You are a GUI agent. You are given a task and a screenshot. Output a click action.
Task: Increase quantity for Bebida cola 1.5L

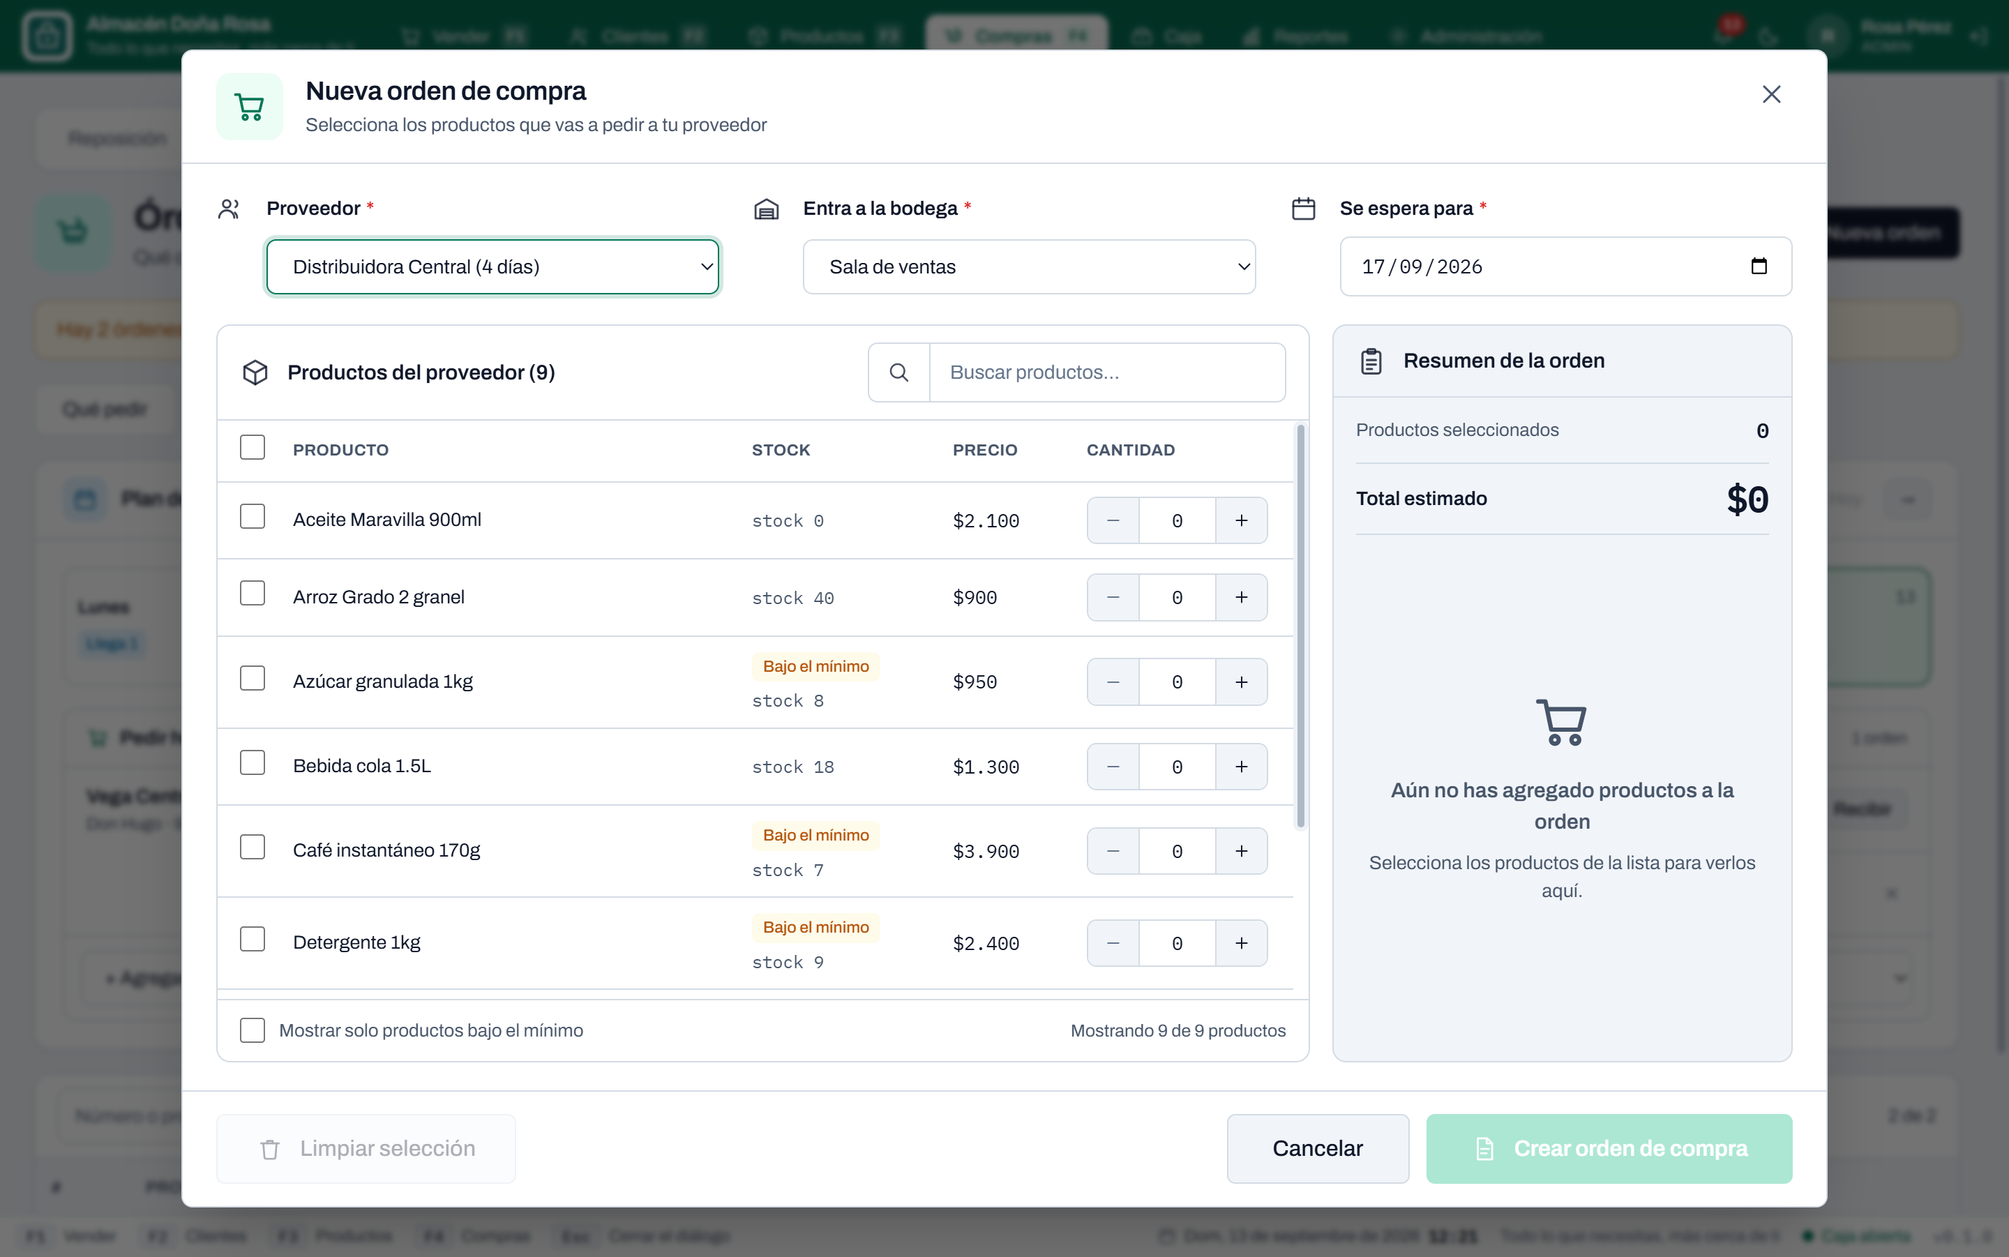[1241, 767]
